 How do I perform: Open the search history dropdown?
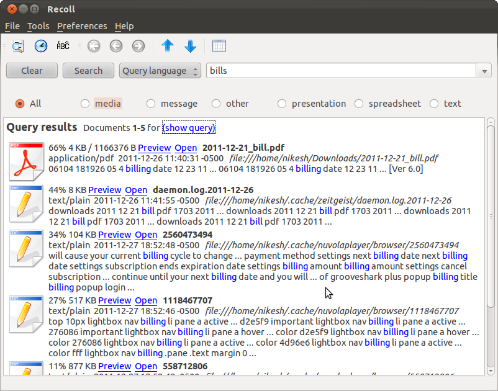click(484, 70)
